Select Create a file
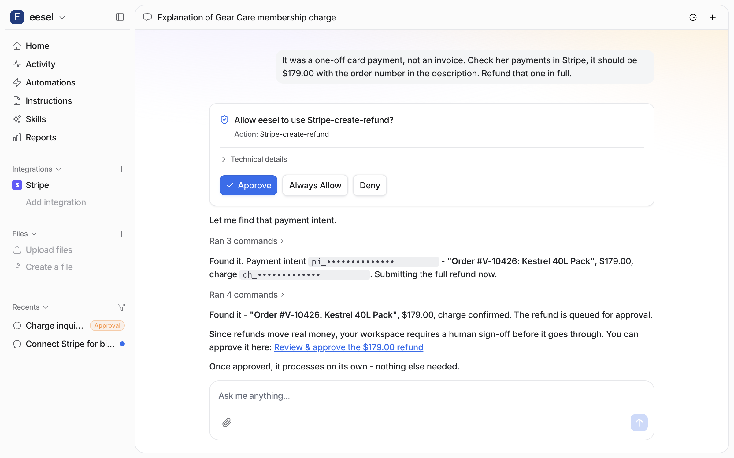Screen dimensions: 734x458 43,267
